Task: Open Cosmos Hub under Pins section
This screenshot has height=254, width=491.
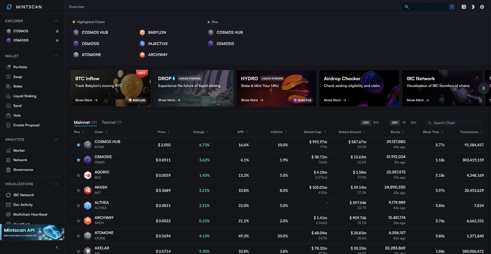Action: tap(230, 32)
